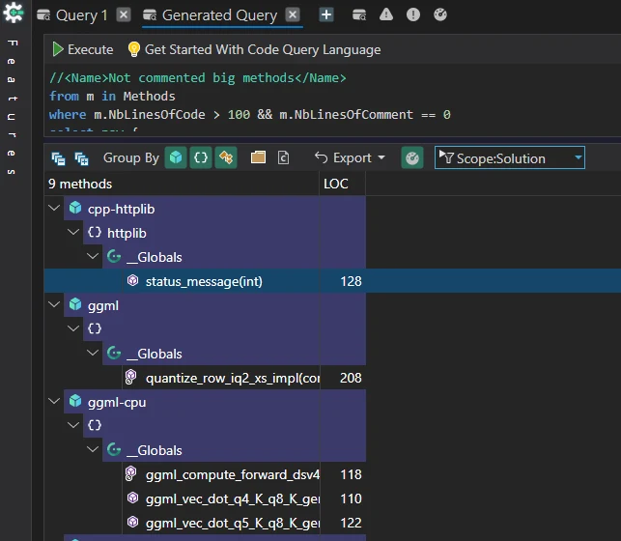Click the ggml_compute_forward_dsv4 method icon
Viewport: 621px width, 541px height.
coord(130,473)
